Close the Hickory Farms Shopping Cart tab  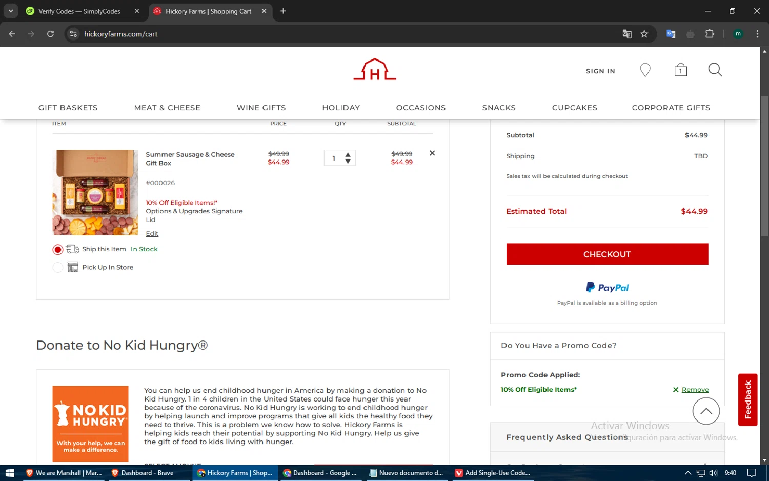click(x=264, y=11)
